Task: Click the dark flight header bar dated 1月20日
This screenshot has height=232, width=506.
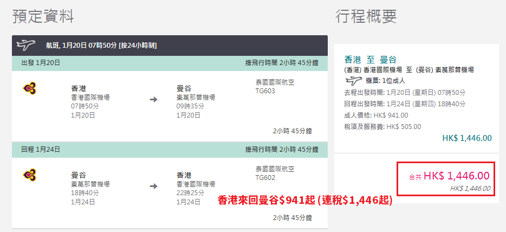Action: pos(170,46)
